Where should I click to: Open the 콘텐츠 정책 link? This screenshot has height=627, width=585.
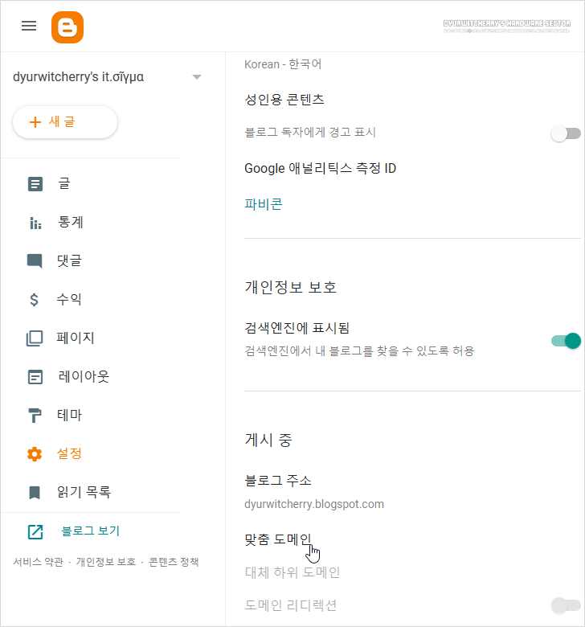tap(174, 562)
